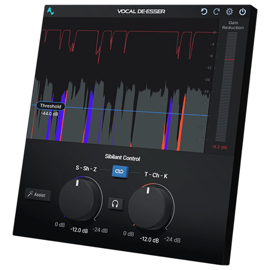
Task: Click the -24 dB label under T-Ch-K knob
Action: click(x=172, y=239)
